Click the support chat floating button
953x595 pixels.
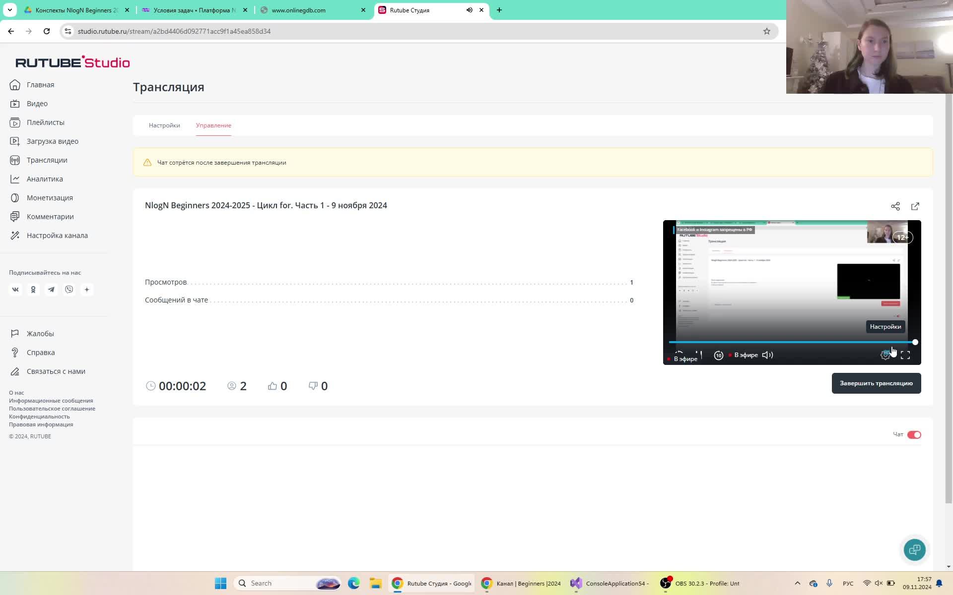[x=914, y=549]
